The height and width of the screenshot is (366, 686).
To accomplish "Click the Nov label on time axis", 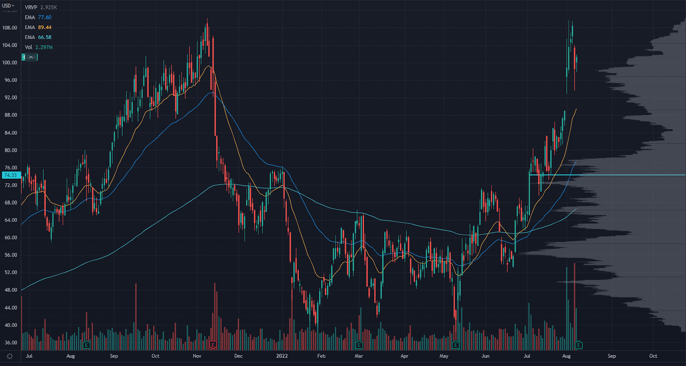I will [x=197, y=356].
